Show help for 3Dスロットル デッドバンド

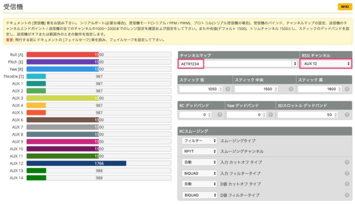(x=347, y=114)
